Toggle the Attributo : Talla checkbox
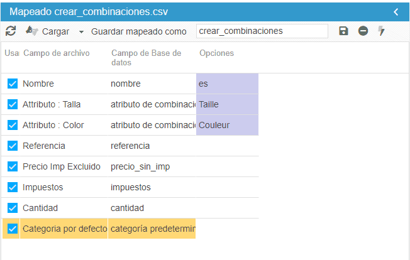 (x=13, y=104)
